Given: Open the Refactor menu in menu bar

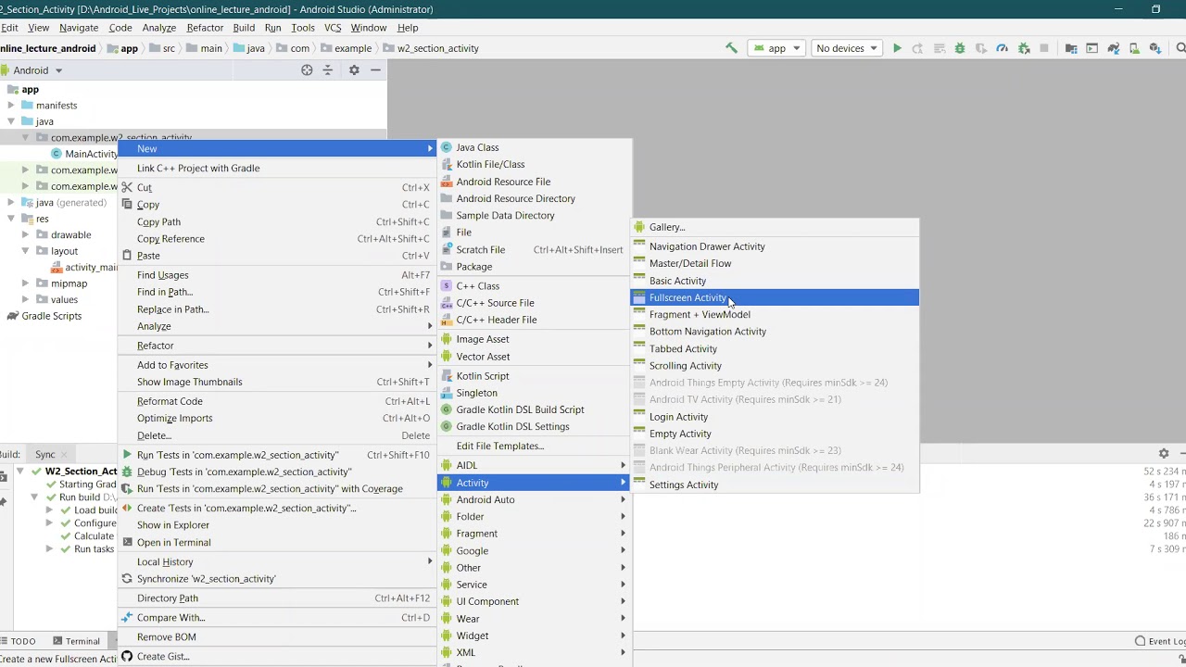Looking at the screenshot, I should coord(205,28).
